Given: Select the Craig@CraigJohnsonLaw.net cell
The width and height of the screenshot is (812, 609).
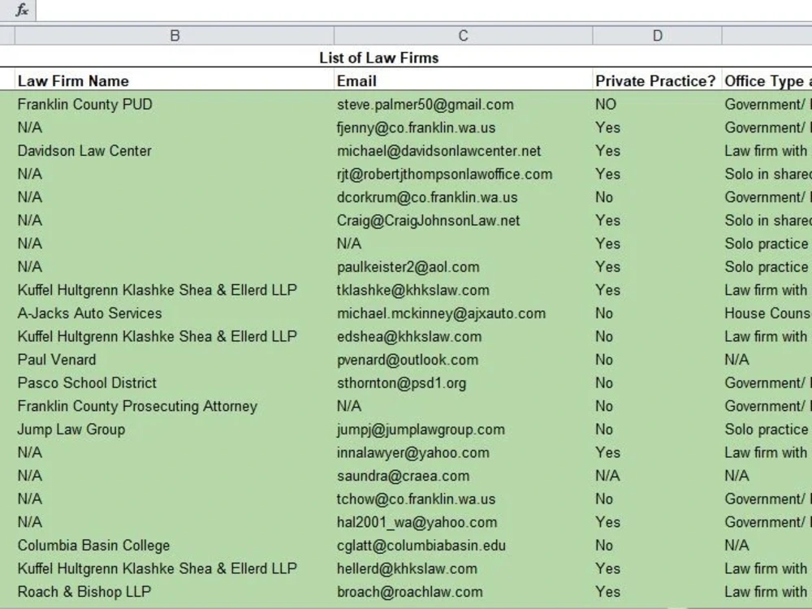Looking at the screenshot, I should click(463, 220).
